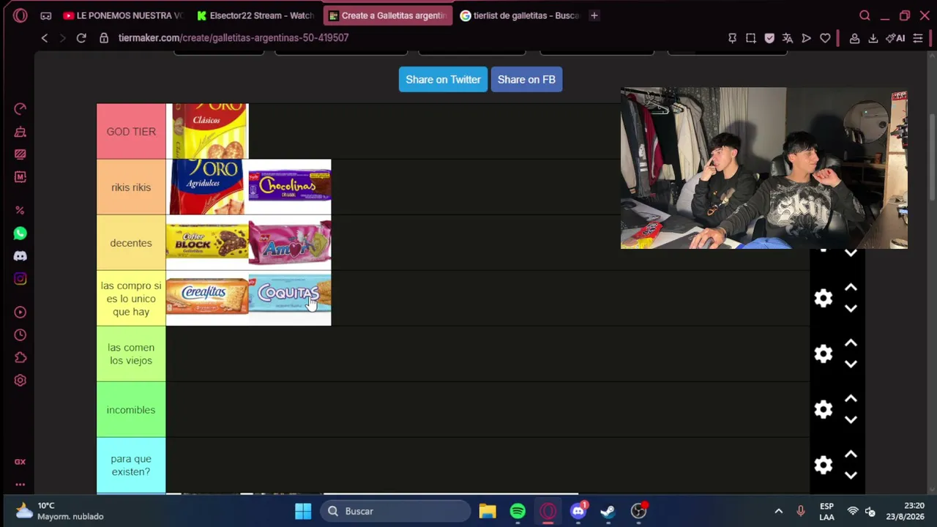This screenshot has width=937, height=527.
Task: Click the translate page icon
Action: click(x=788, y=38)
